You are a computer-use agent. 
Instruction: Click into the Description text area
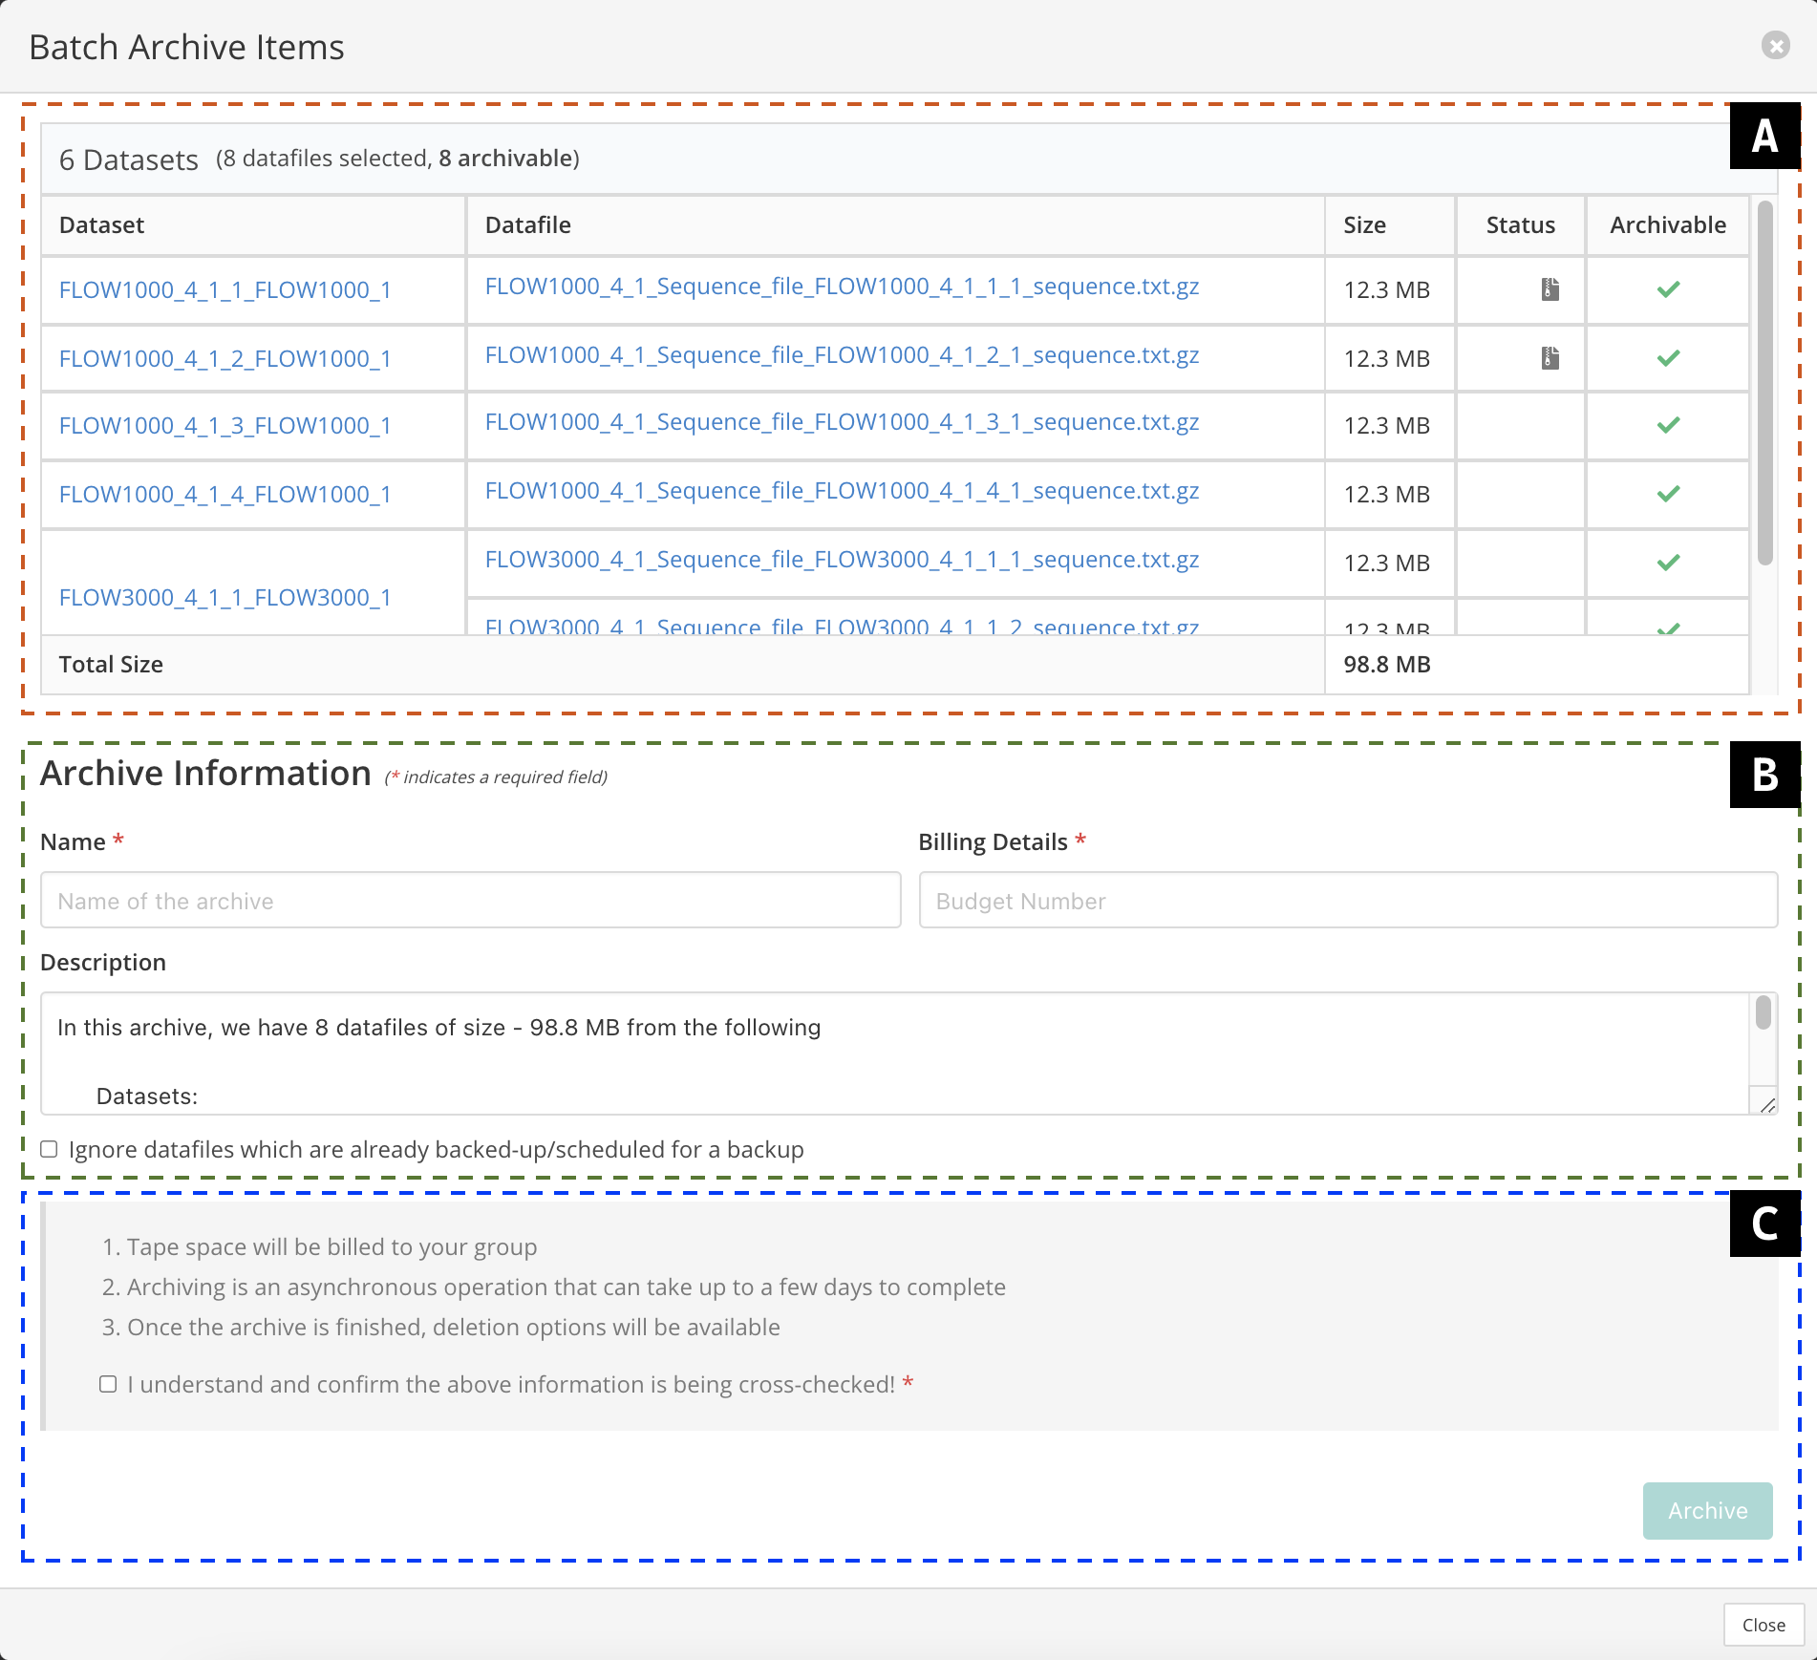coord(895,1053)
